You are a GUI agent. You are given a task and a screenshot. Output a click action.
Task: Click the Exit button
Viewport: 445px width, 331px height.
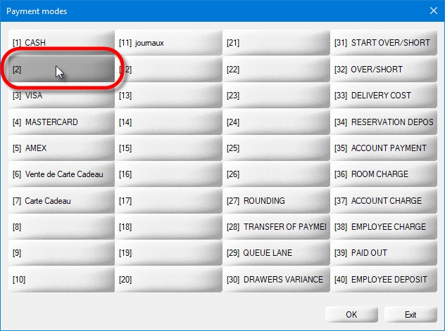click(410, 314)
